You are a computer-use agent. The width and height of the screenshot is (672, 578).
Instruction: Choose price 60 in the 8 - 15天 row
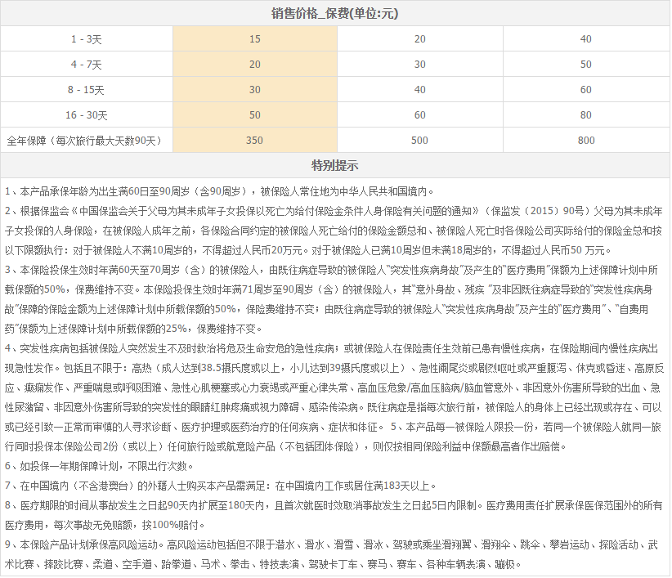(x=585, y=89)
